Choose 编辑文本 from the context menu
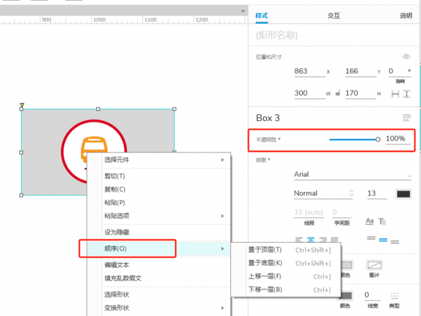The image size is (421, 316). (117, 265)
